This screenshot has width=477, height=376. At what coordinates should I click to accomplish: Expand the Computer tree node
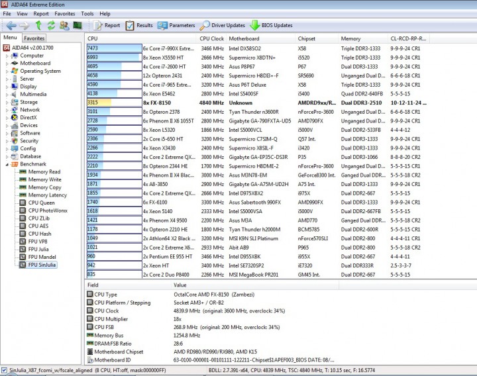7,56
